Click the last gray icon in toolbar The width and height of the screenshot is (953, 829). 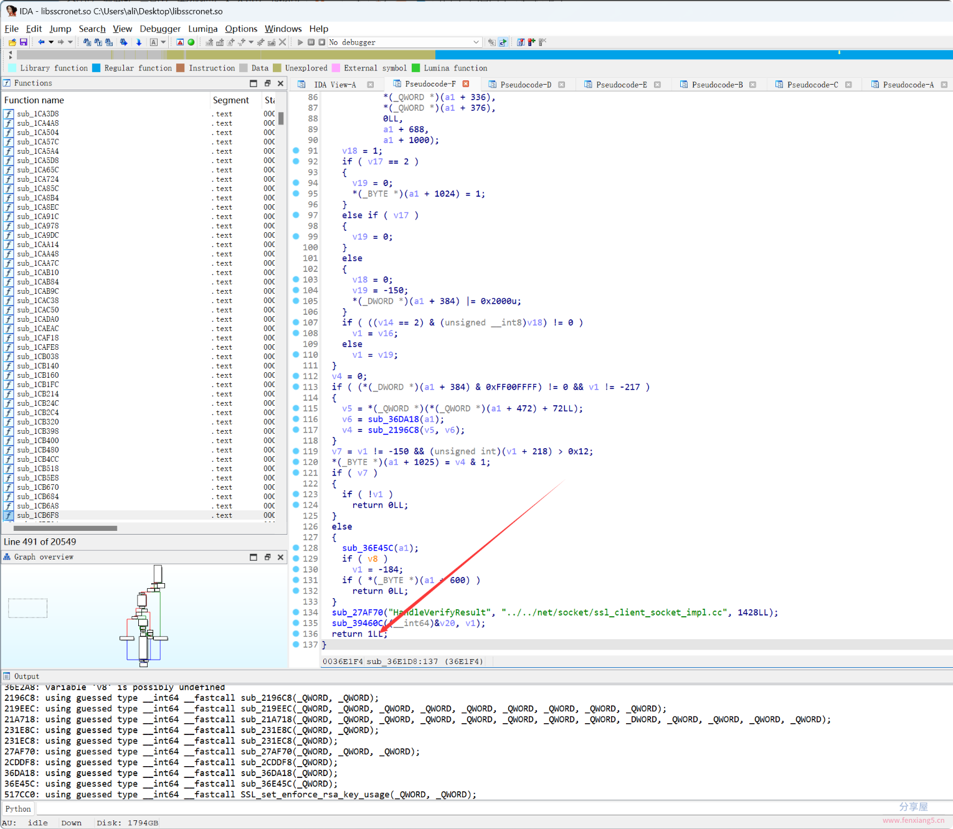click(543, 42)
